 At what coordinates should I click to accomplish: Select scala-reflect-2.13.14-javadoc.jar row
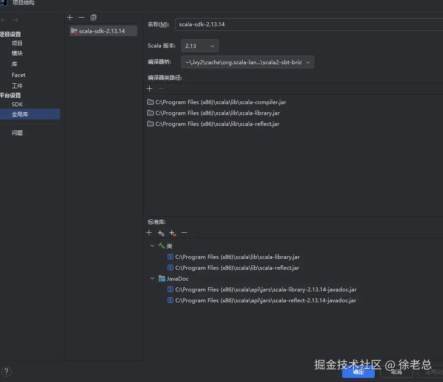pyautogui.click(x=262, y=300)
